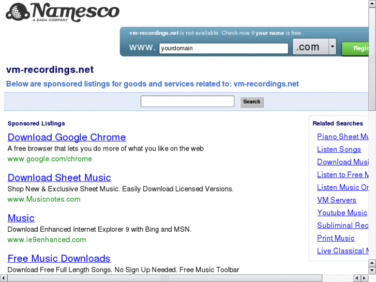Click the yourdomain input field

223,48
